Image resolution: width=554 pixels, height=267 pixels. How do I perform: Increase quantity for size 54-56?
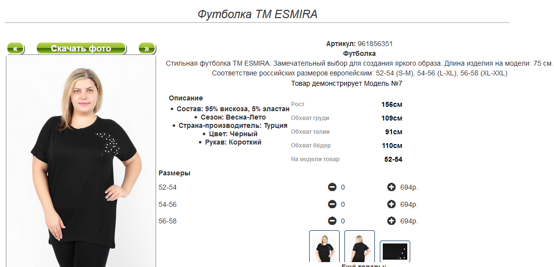391,204
